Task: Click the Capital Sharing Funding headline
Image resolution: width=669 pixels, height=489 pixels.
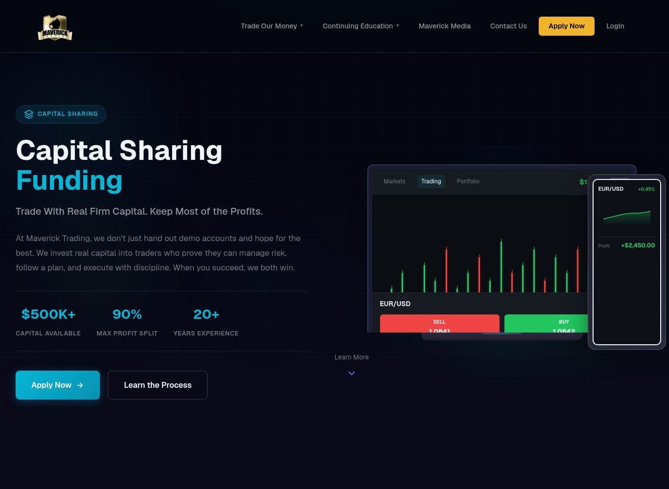Action: point(119,165)
